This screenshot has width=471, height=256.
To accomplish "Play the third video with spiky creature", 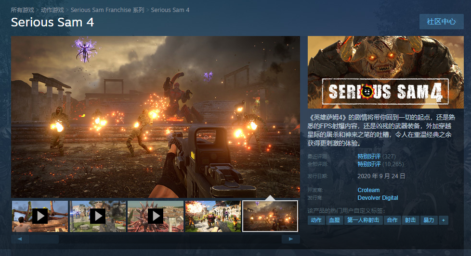I will [x=155, y=216].
